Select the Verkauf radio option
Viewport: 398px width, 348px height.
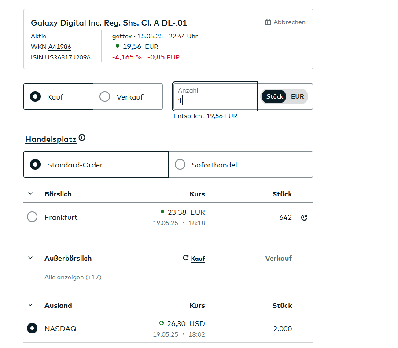(x=105, y=96)
